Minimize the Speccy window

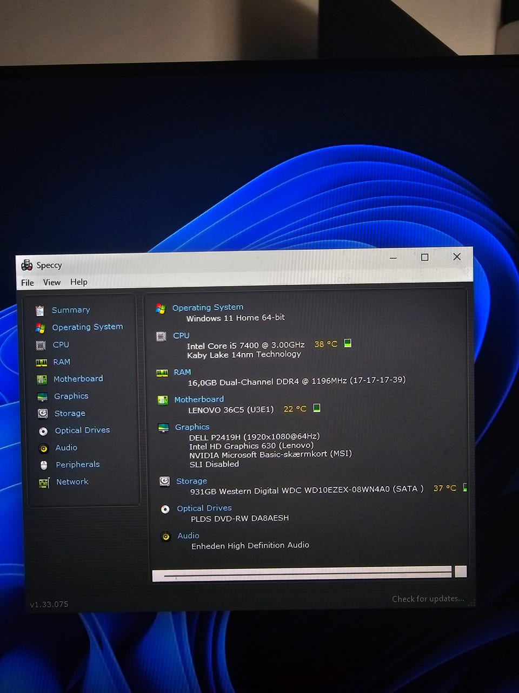(394, 258)
